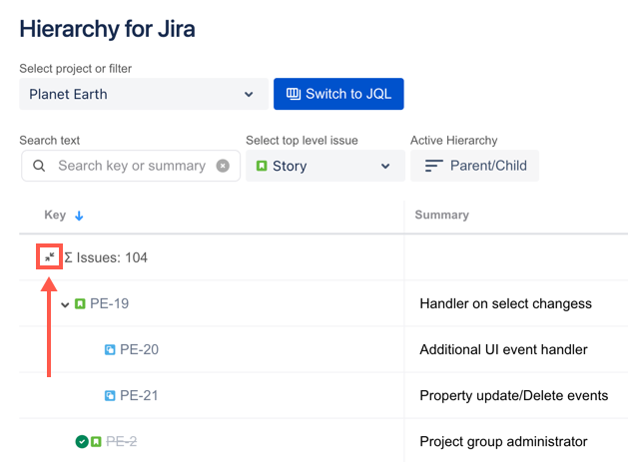Select 'Property update/Delete events' summary
Viewport: 628px width, 462px height.
click(514, 395)
